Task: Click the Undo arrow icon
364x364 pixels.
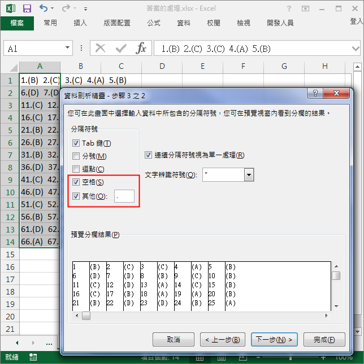Action: (x=43, y=8)
